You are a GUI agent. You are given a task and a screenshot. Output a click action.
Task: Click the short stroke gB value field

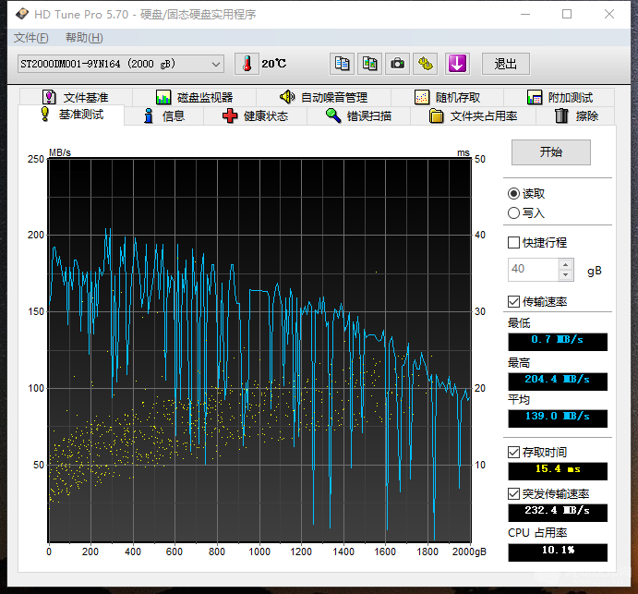point(533,270)
